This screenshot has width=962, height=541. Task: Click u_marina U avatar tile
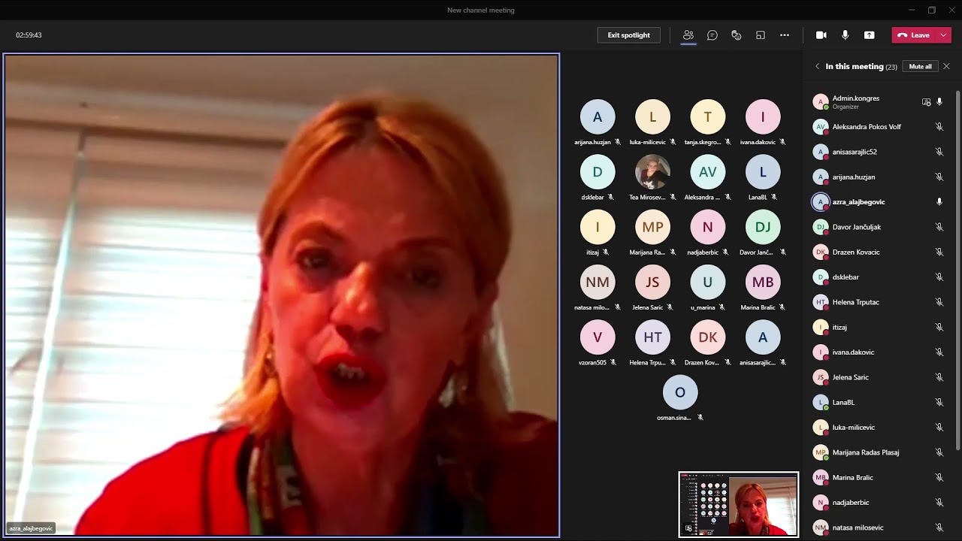[x=707, y=283]
